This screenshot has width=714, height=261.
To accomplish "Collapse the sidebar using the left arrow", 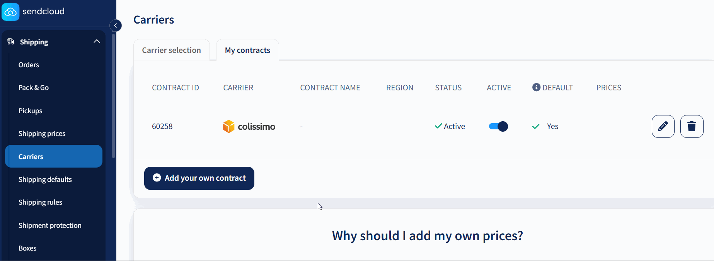I will click(115, 25).
